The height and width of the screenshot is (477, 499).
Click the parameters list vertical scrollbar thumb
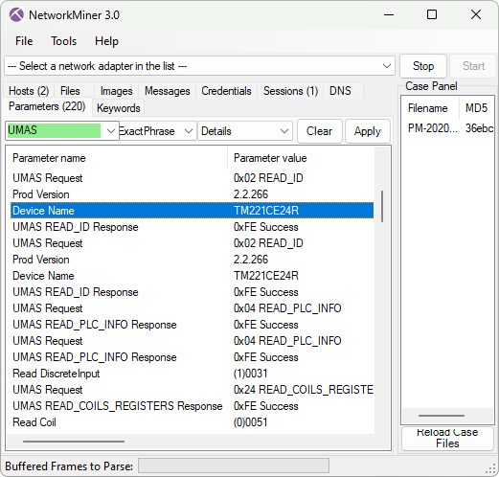pos(382,206)
